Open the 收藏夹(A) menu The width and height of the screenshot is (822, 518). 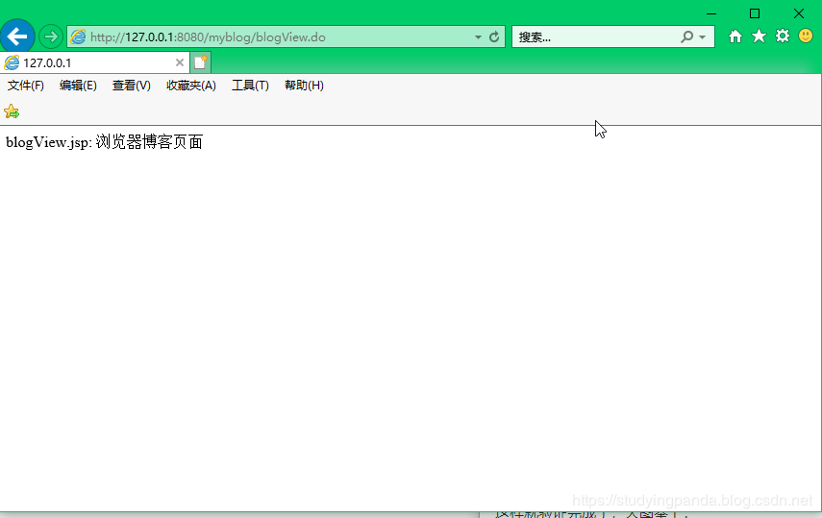pos(191,86)
